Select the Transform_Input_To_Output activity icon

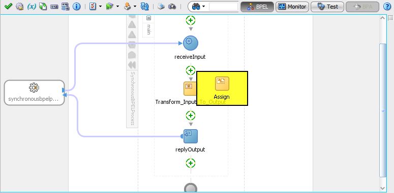pyautogui.click(x=190, y=88)
